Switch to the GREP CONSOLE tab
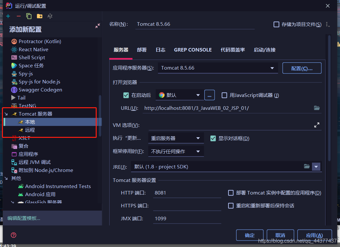 193,50
